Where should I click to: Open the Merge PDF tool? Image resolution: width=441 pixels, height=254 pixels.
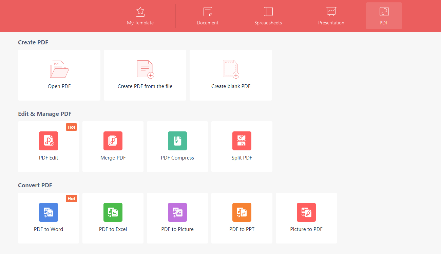coord(113,141)
